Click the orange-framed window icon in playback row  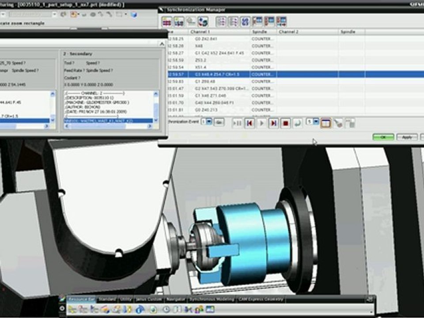326,123
